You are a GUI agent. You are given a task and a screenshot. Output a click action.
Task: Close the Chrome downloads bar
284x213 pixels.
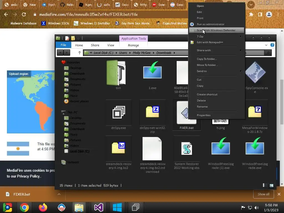click(279, 194)
